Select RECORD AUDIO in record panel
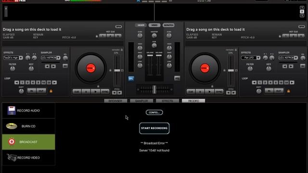Image resolution: width=308 pixels, height=173 pixels. click(28, 111)
